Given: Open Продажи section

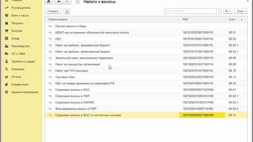Looking at the screenshot, I should (x=17, y=23).
